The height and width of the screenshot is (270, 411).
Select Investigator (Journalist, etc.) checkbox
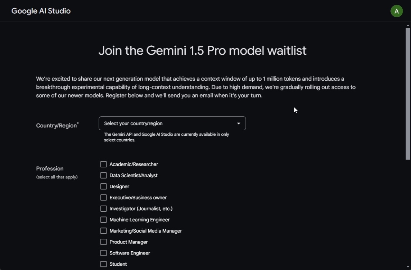click(x=103, y=209)
